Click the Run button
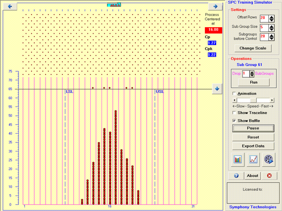Viewport: 282px width, 211px height. [x=254, y=82]
